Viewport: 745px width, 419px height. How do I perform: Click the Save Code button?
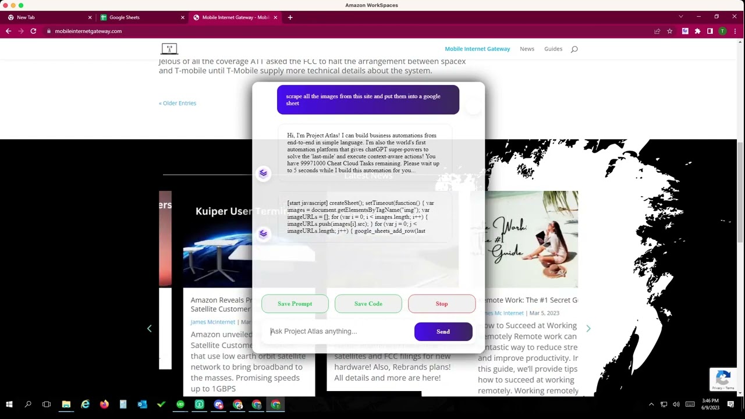coord(368,304)
